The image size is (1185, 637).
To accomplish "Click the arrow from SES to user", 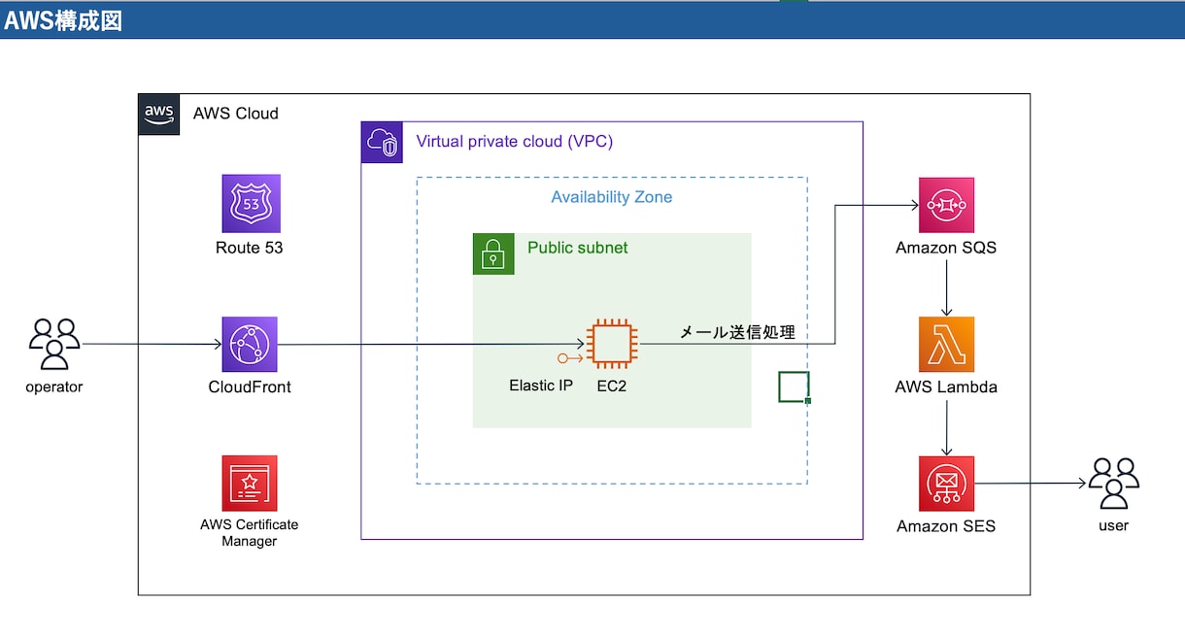I will coord(1030,484).
